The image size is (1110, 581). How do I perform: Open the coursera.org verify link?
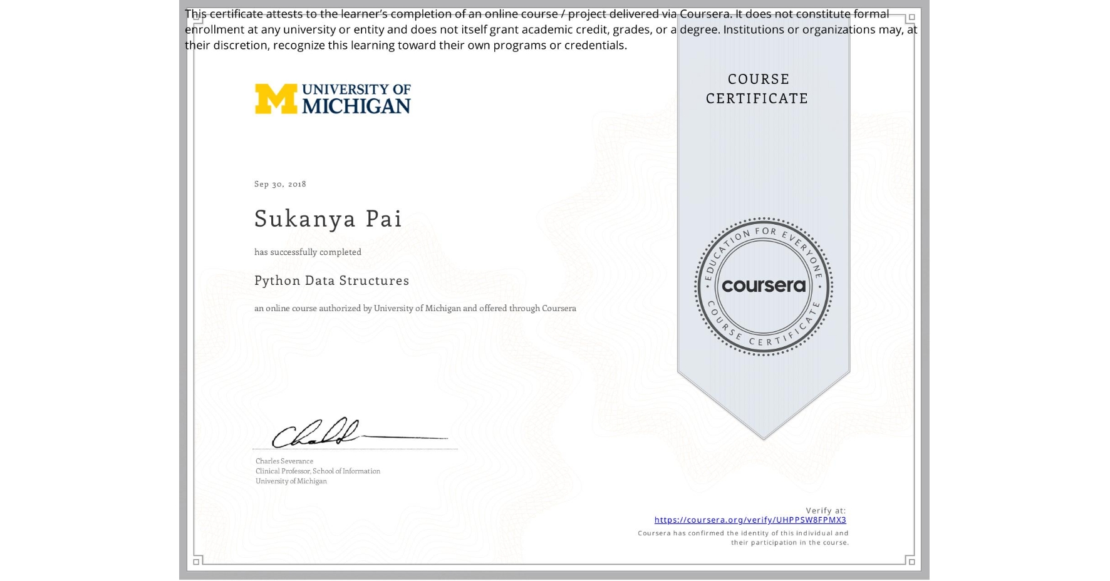point(750,520)
